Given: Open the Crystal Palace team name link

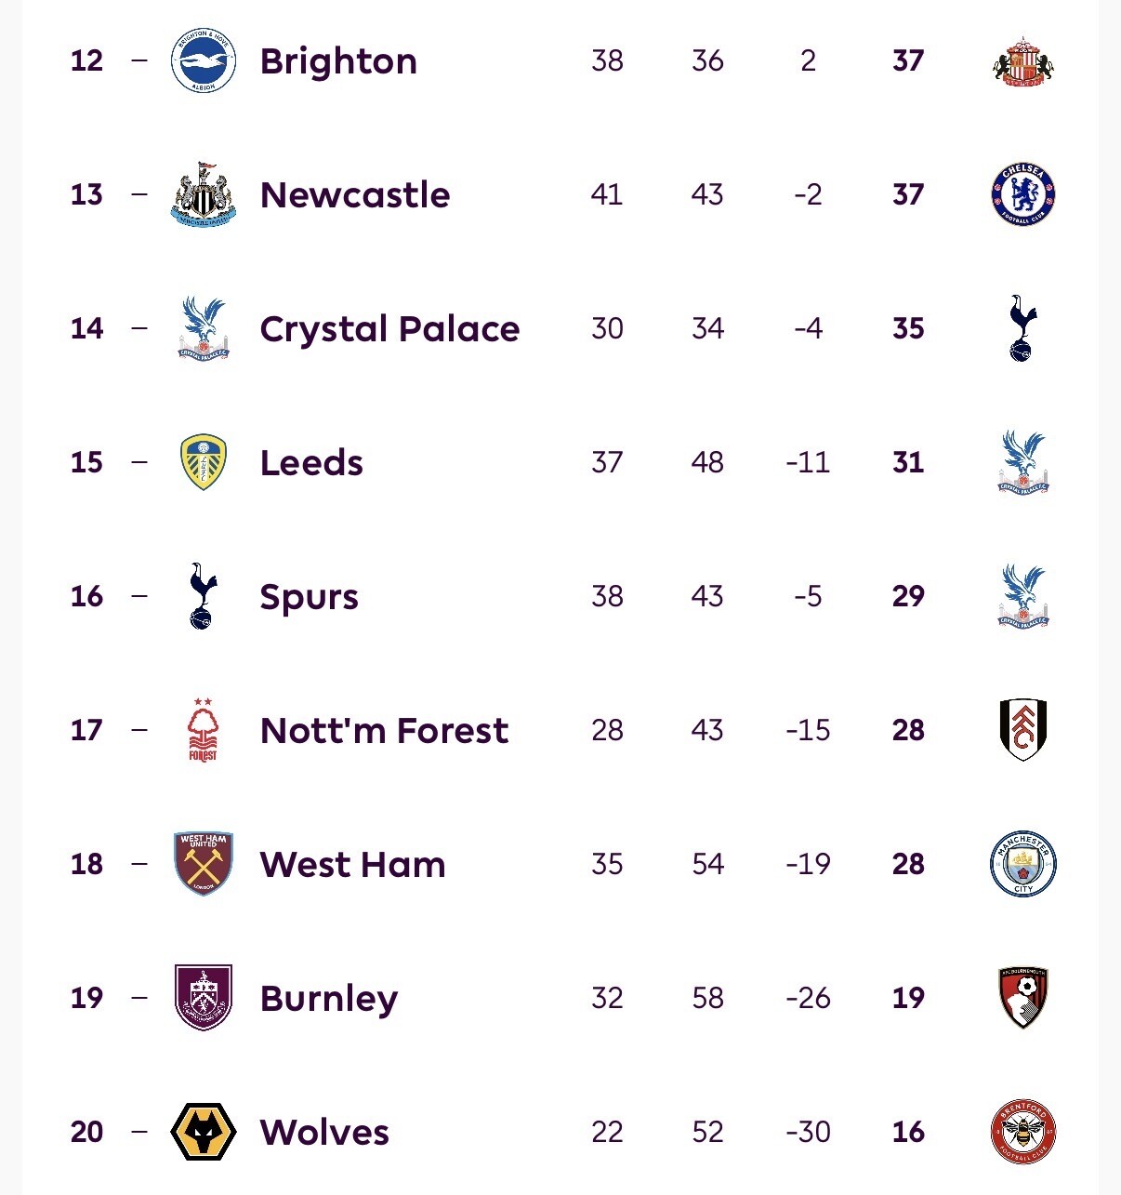Looking at the screenshot, I should coord(389,329).
